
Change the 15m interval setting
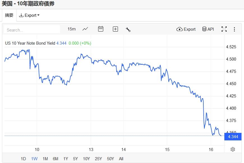(x=71, y=29)
